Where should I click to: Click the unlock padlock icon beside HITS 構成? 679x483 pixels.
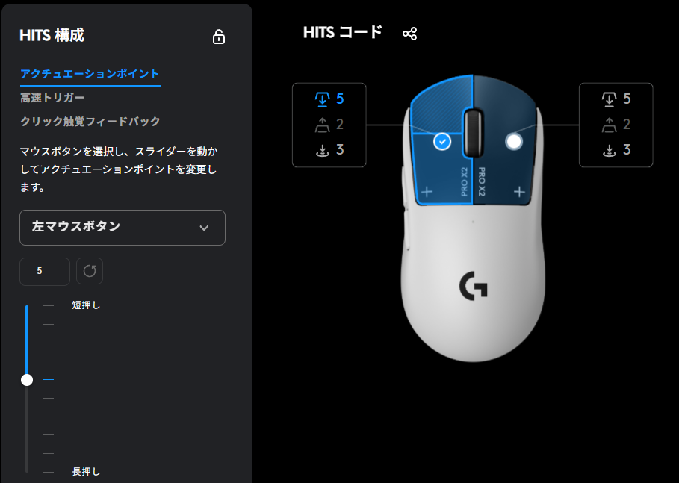[219, 37]
